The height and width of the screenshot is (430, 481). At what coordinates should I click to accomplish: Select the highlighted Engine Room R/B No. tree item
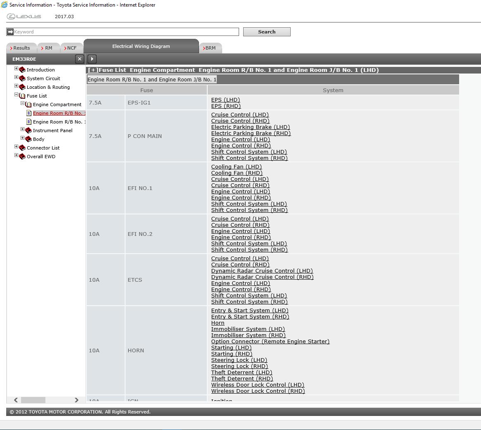[59, 113]
